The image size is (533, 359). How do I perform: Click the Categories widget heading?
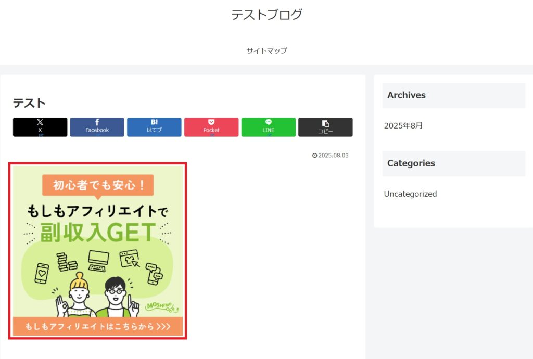coord(454,163)
